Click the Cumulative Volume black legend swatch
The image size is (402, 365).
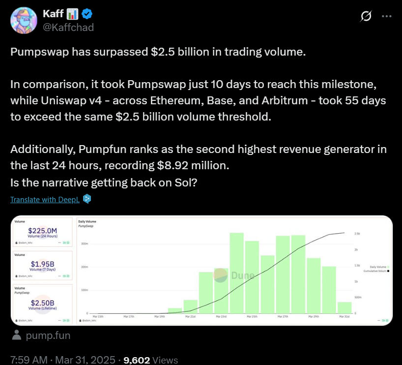click(388, 271)
